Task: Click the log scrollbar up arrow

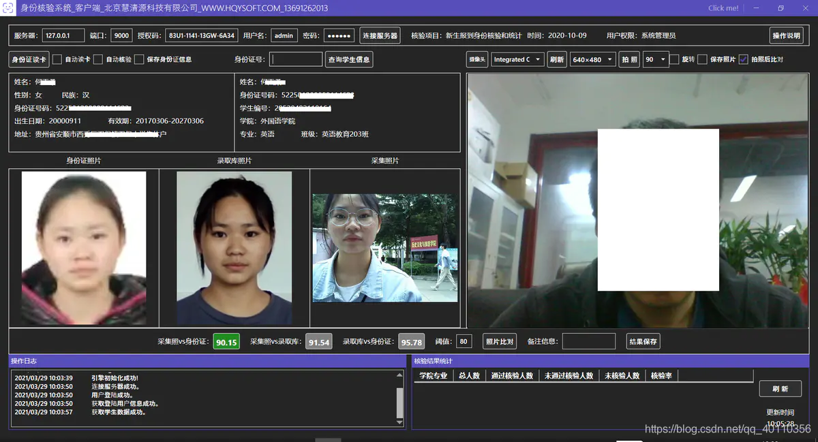Action: tap(400, 375)
